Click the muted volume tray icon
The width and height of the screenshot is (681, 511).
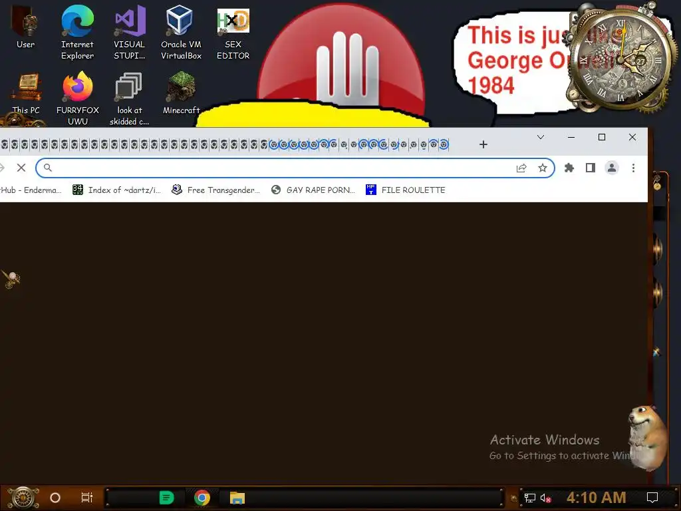click(545, 498)
